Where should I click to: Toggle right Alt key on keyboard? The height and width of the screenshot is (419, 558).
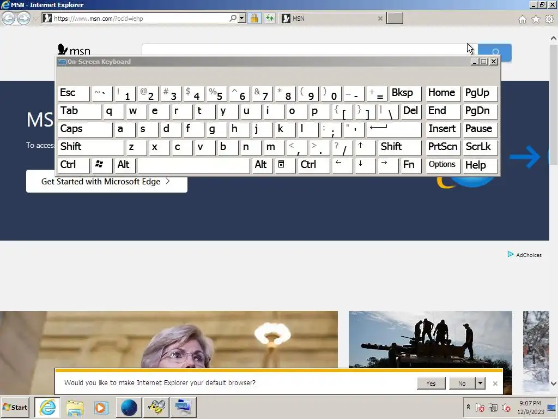tap(262, 165)
